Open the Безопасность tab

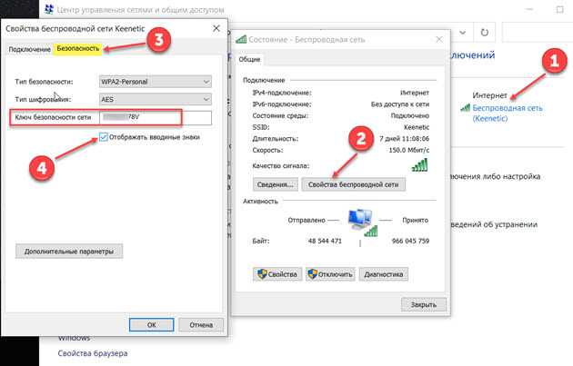coord(78,48)
